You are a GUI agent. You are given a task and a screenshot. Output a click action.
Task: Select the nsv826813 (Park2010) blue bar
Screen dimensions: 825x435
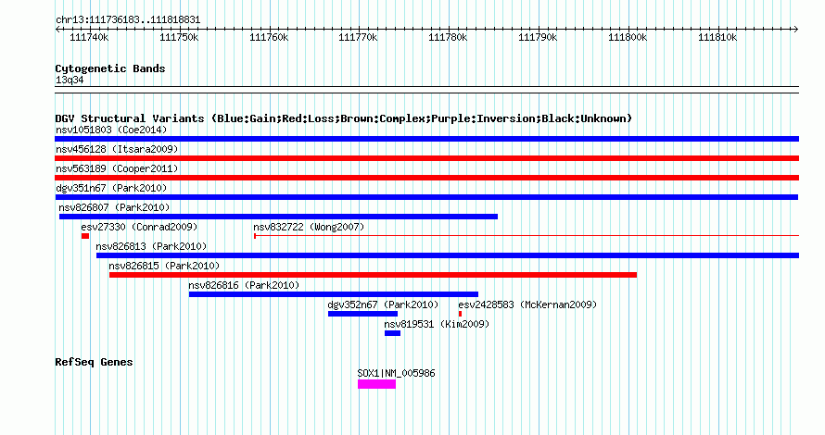448,255
